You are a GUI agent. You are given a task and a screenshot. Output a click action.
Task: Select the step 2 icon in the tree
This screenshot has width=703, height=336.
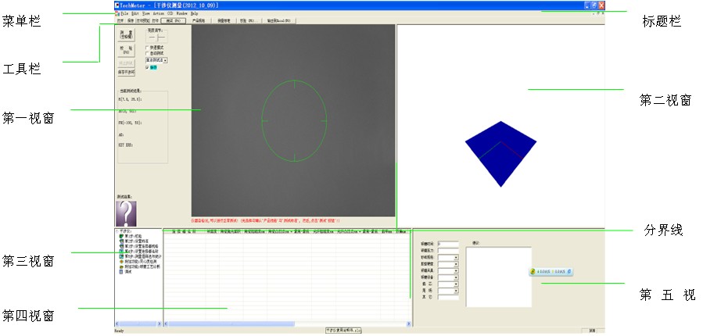click(121, 241)
